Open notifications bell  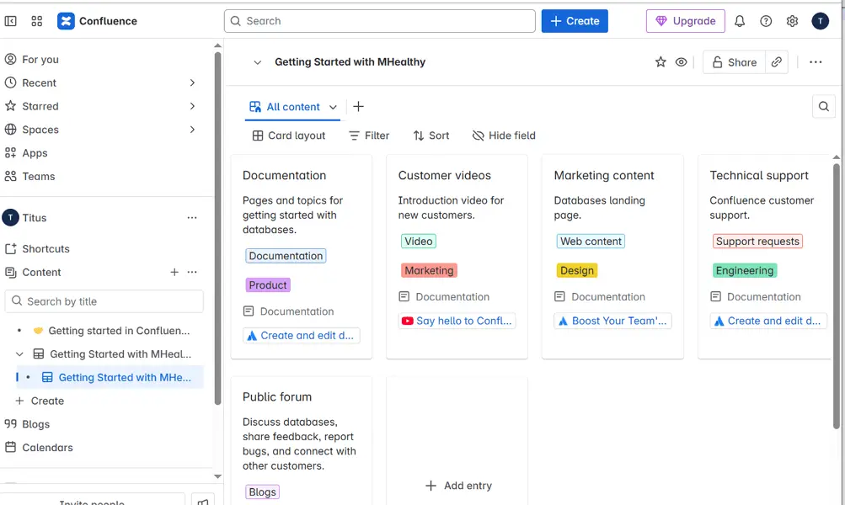point(740,21)
